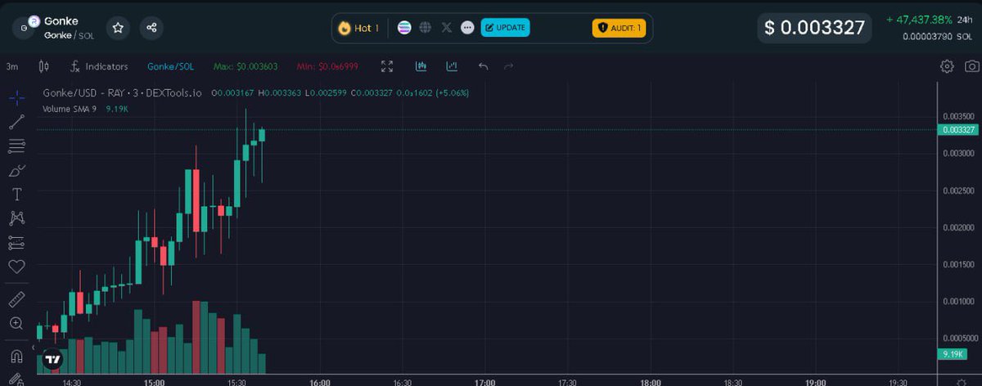The height and width of the screenshot is (386, 982).
Task: Open the share icon next to Gonke
Action: coord(151,28)
